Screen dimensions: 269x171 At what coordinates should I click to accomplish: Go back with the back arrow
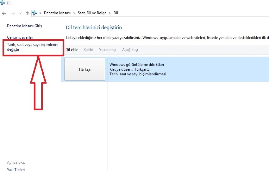click(4, 13)
